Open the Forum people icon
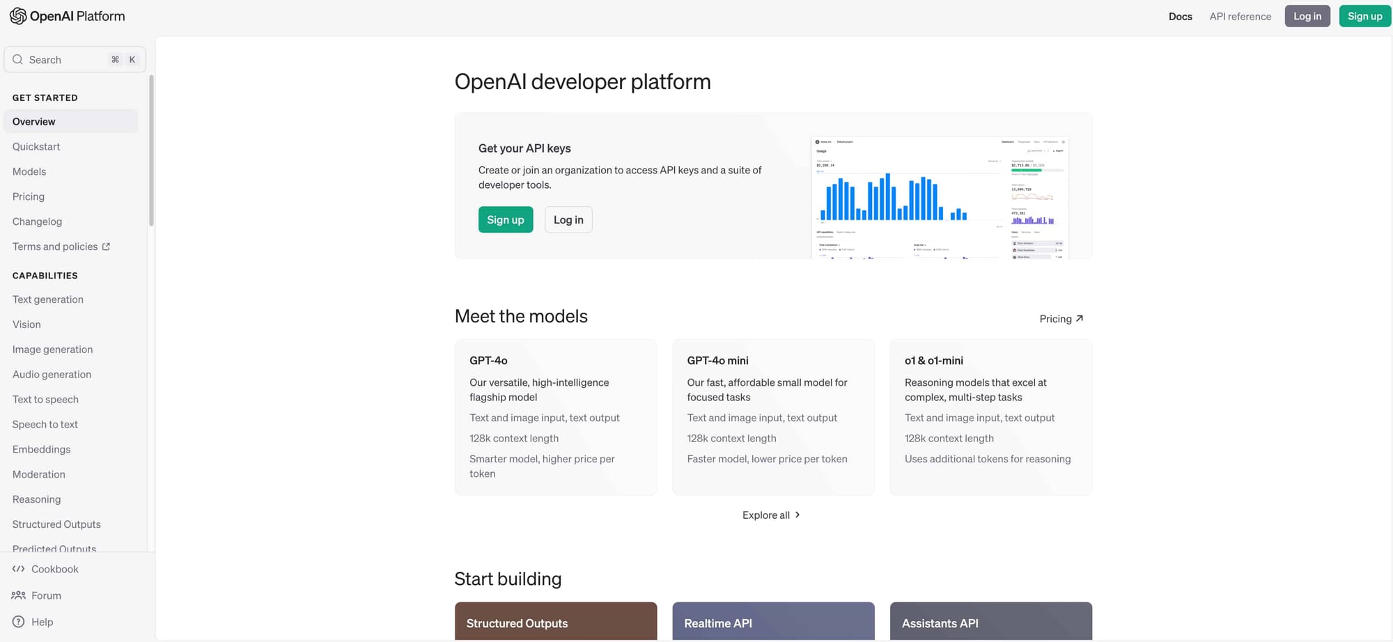 [x=19, y=595]
